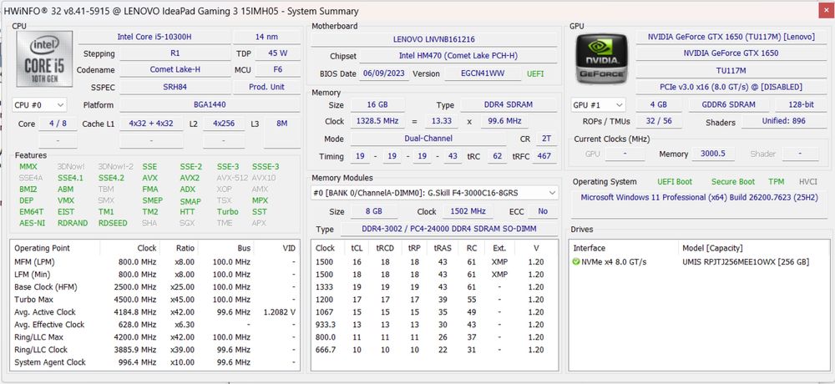Click the memory Clock 1328.5 MHz field

coord(377,121)
